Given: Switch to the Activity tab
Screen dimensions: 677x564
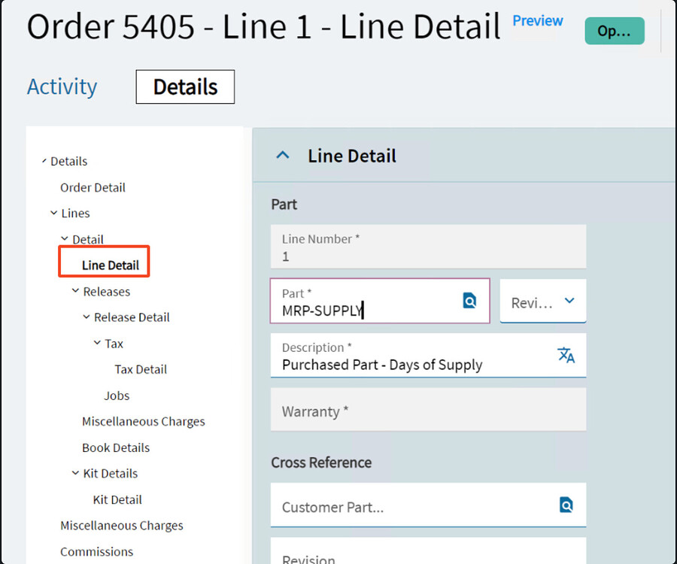Looking at the screenshot, I should (62, 86).
